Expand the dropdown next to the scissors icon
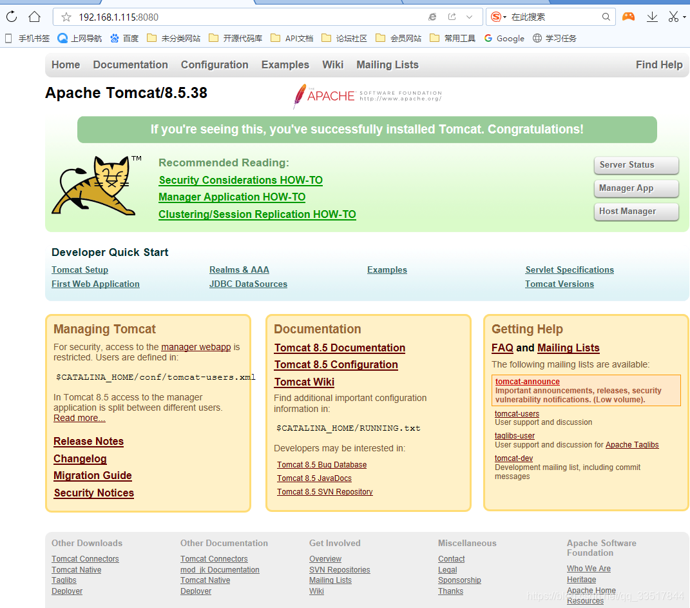 point(684,17)
